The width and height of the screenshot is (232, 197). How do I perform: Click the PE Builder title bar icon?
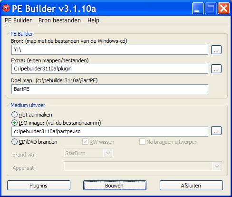tap(6, 8)
